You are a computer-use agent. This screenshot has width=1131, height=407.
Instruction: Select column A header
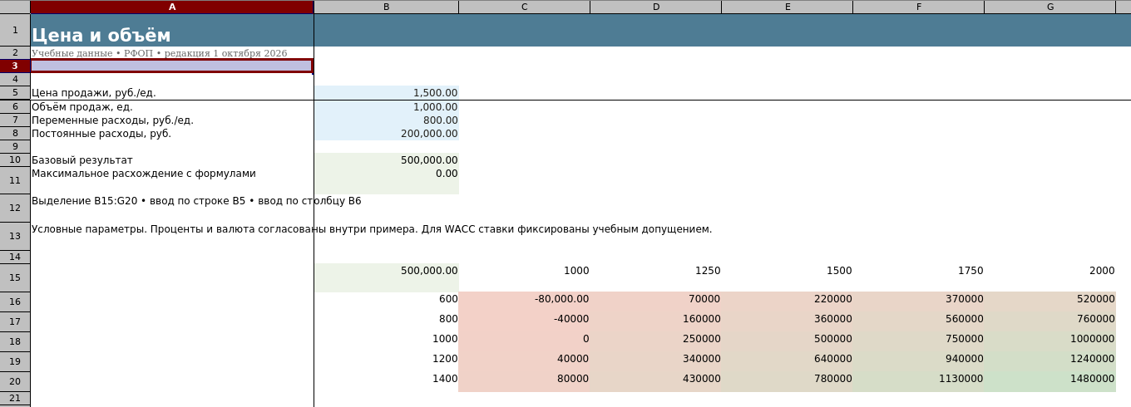tap(172, 7)
